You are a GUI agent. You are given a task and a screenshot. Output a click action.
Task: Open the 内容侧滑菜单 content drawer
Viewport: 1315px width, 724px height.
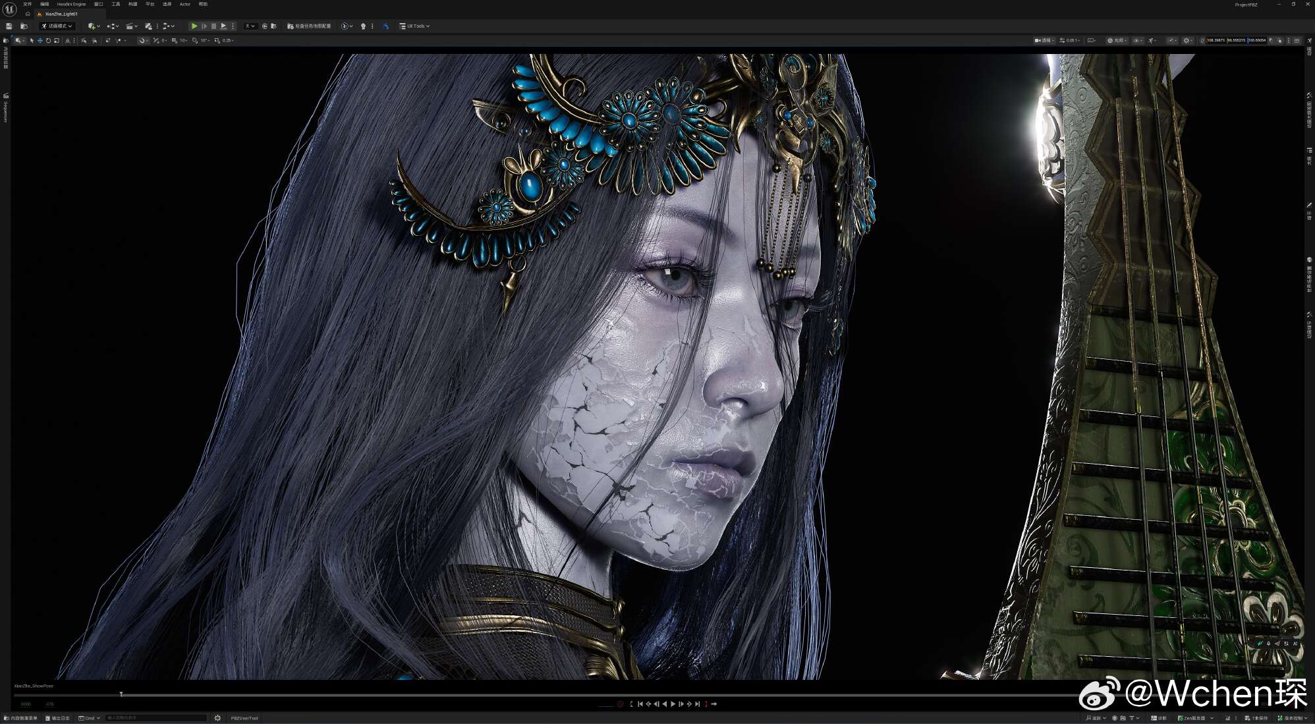tap(20, 718)
